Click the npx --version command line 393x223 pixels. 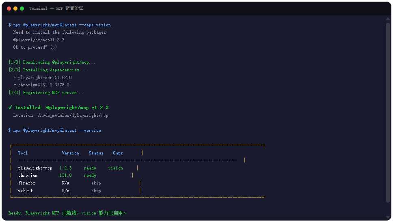(55, 130)
